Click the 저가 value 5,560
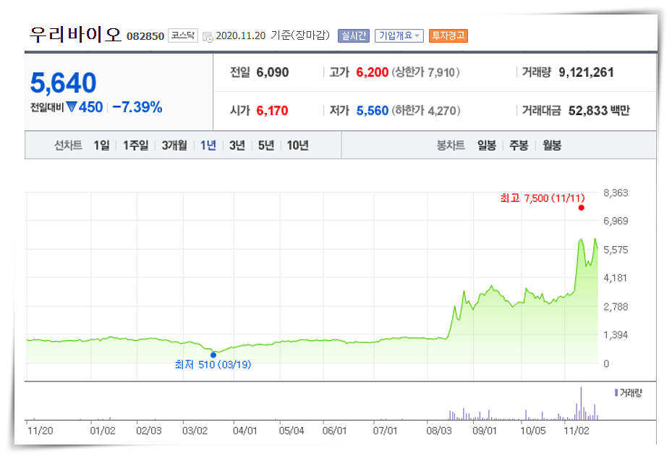This screenshot has height=459, width=672. [373, 111]
